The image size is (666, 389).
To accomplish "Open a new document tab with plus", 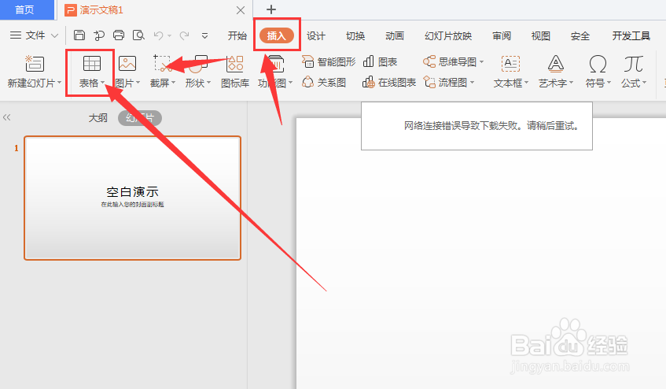I will point(271,9).
